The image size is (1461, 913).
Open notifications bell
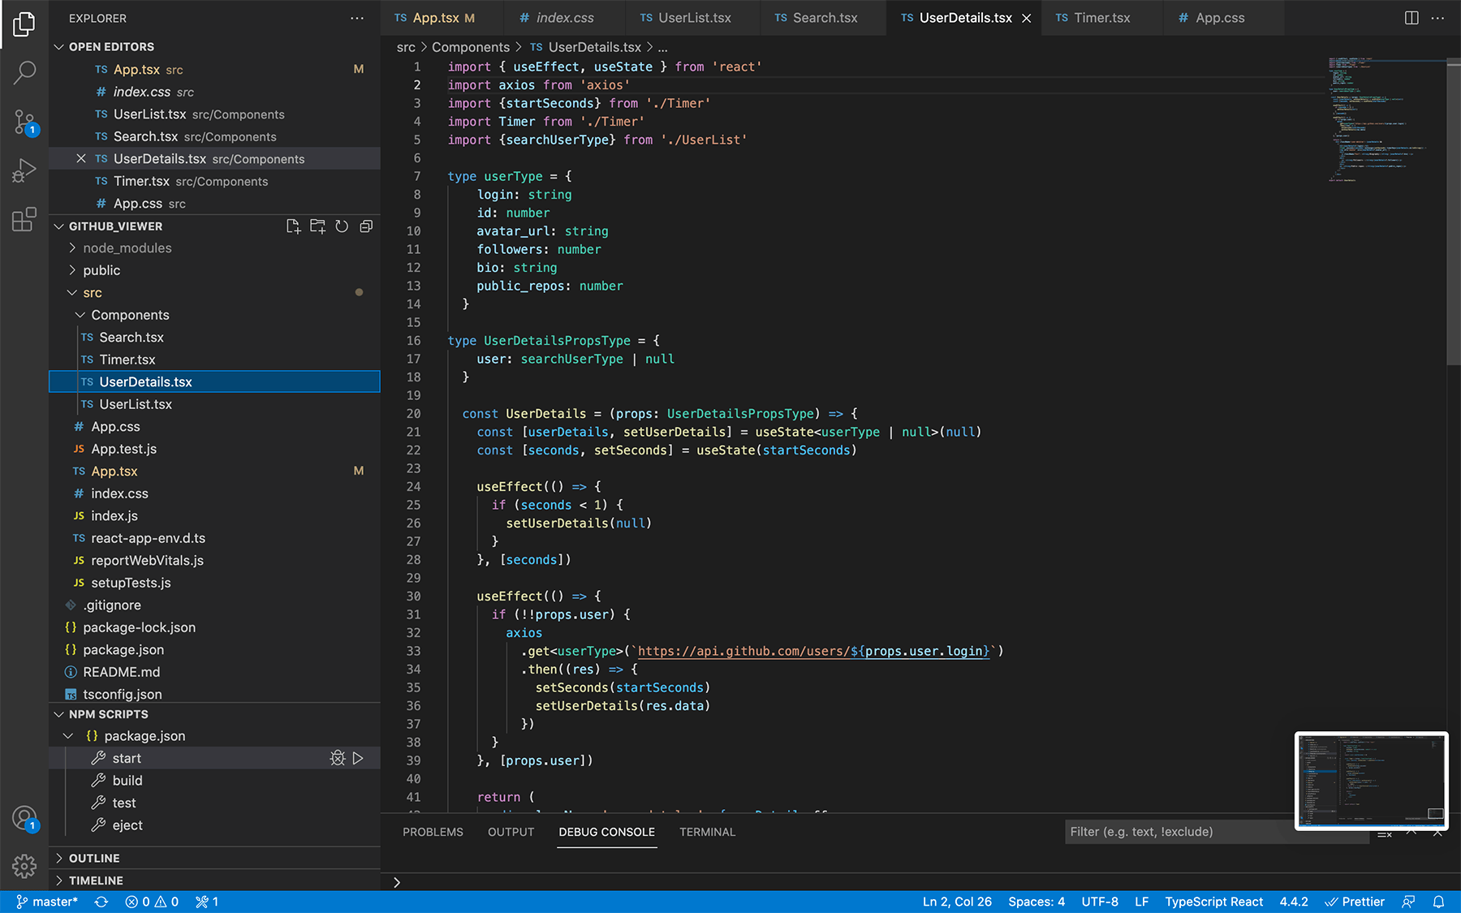click(1438, 902)
